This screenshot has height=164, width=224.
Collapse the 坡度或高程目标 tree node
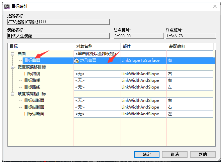13,94
